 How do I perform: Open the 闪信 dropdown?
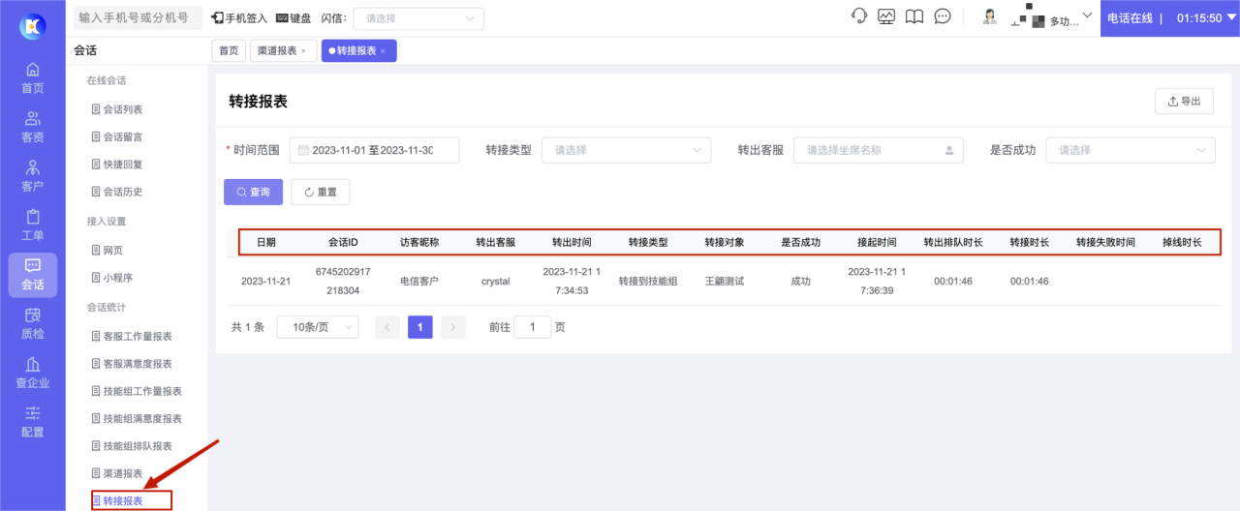[x=418, y=18]
